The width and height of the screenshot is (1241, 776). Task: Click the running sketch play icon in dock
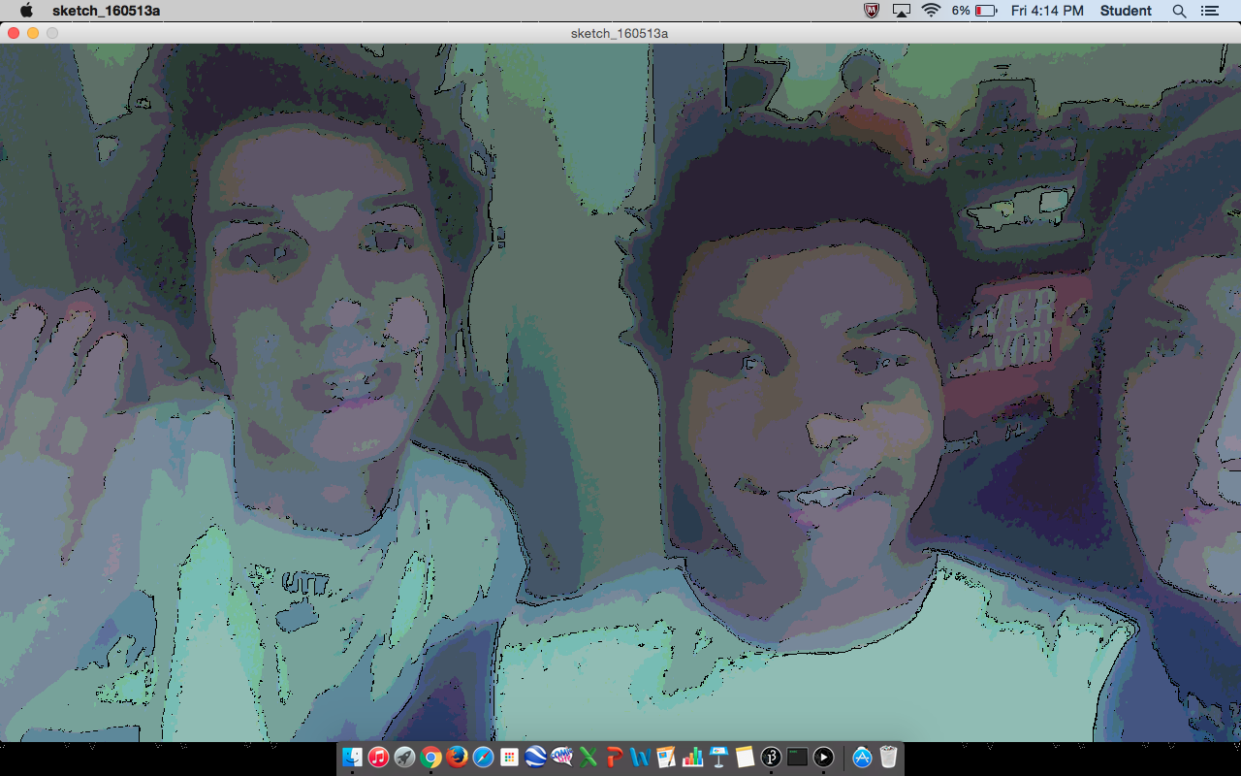[x=823, y=757]
